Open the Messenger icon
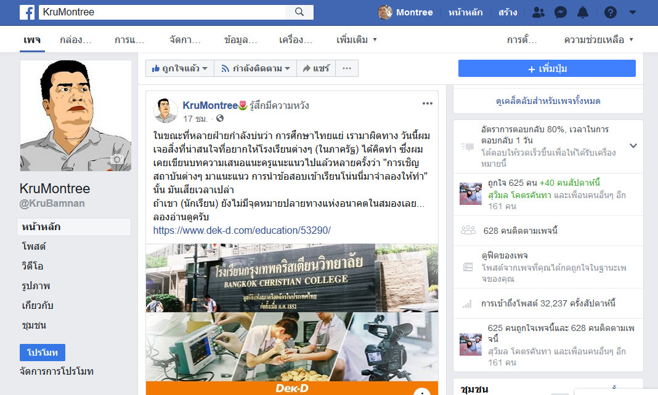The height and width of the screenshot is (395, 658). tap(561, 12)
